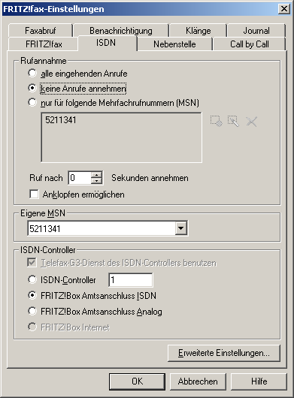This screenshot has width=294, height=398.
Task: Expand the Eigene MSN dropdown
Action: [x=181, y=228]
